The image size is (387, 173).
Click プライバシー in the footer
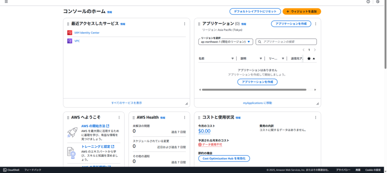[343, 170]
